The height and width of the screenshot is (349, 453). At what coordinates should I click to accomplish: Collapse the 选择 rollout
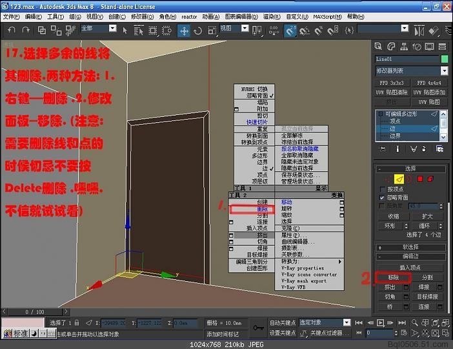tap(410, 169)
